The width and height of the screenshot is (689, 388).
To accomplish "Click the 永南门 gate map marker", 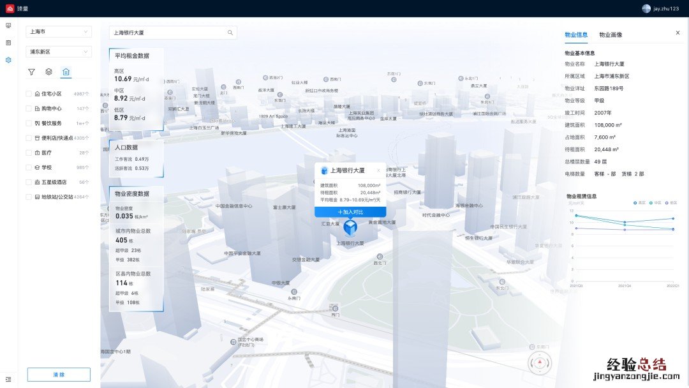I will tap(294, 292).
